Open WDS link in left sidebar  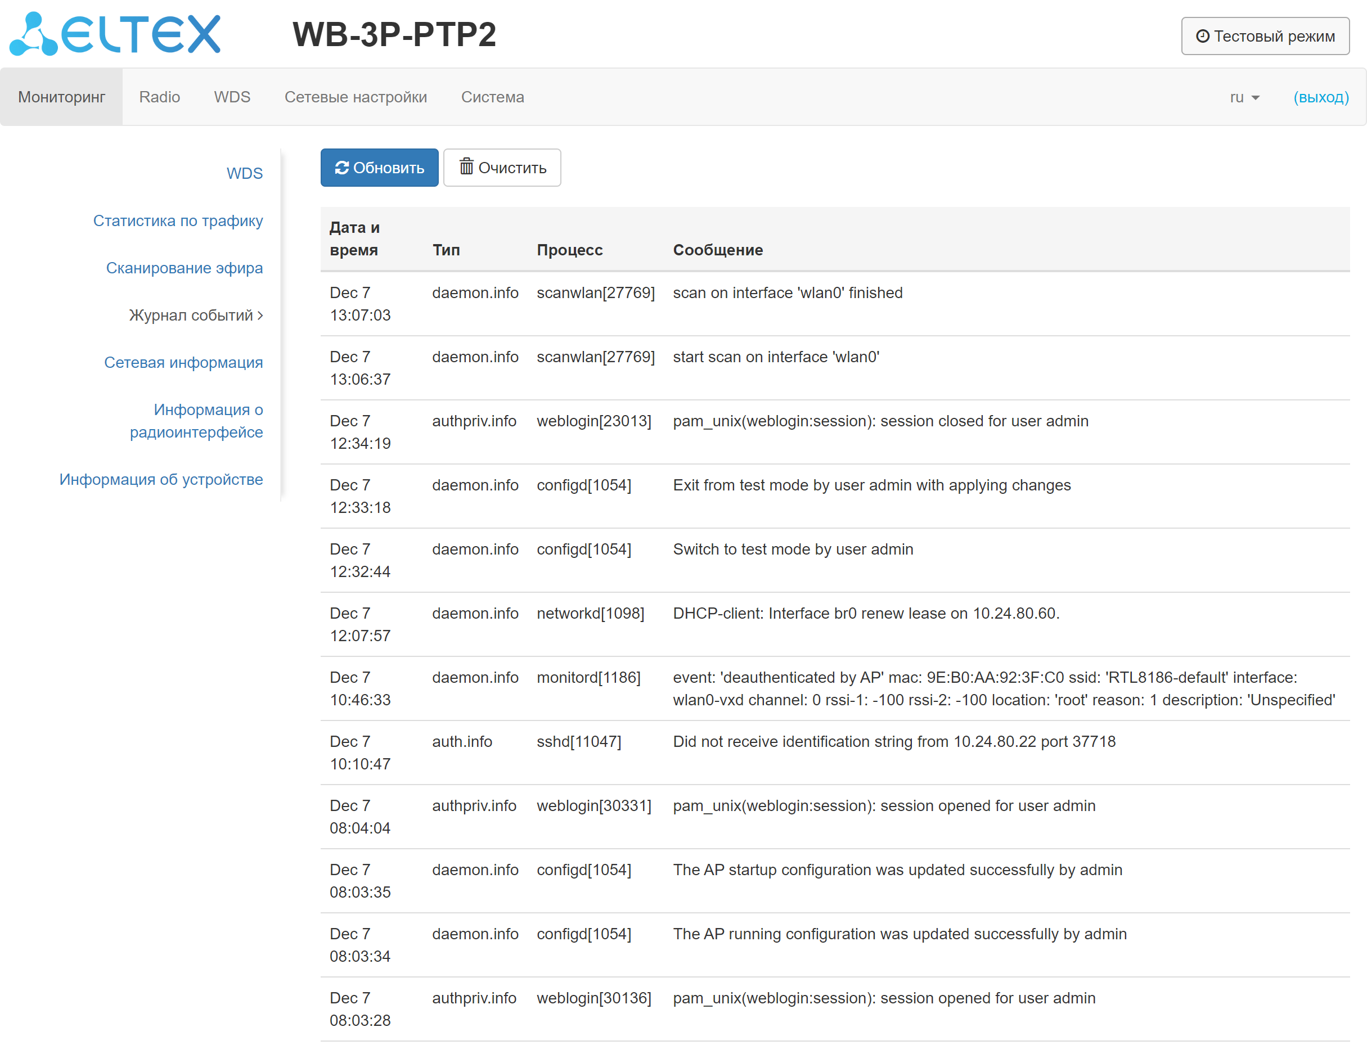pos(244,174)
